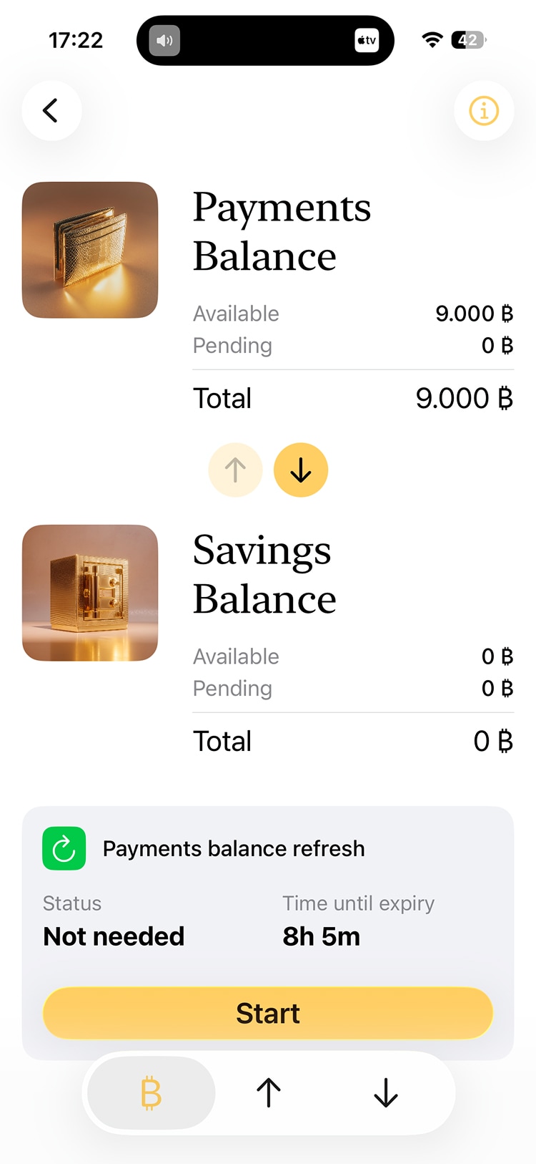Tap the golden wallet thumbnail
This screenshot has width=536, height=1164.
[90, 250]
